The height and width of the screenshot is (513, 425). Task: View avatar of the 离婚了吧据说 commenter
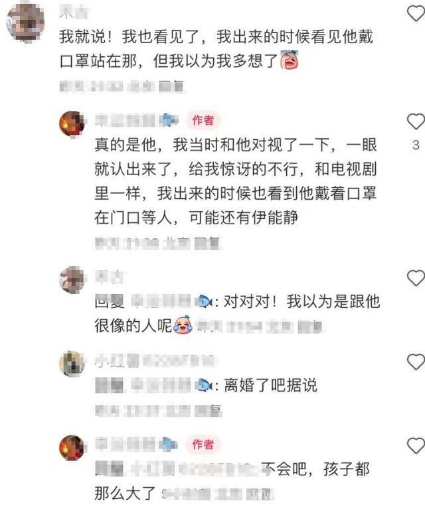[x=72, y=364]
